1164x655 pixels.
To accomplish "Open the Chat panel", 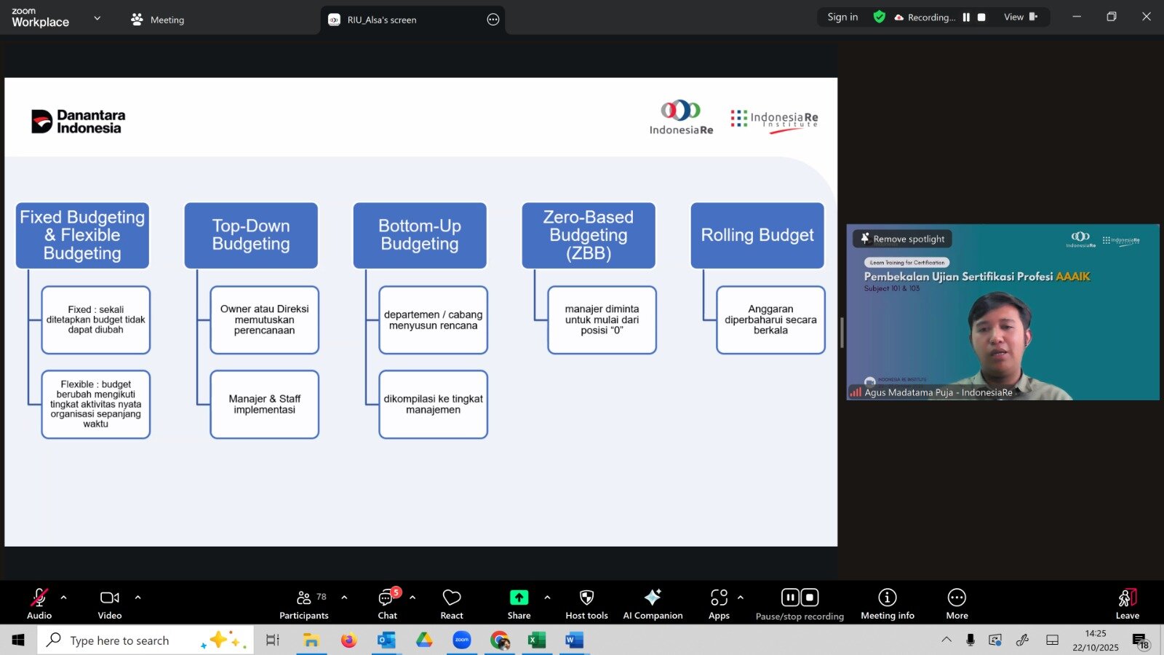I will (387, 604).
